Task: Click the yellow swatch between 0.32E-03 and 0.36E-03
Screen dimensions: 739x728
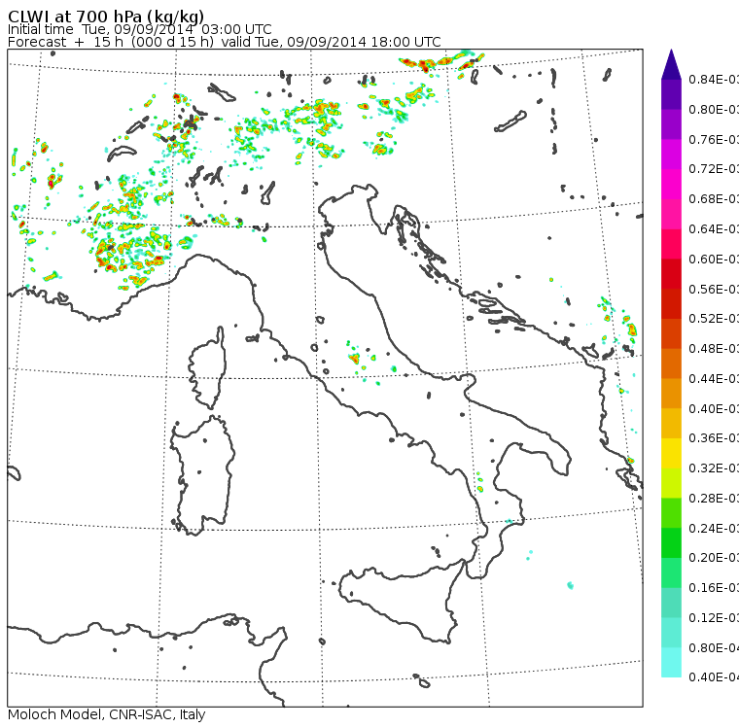Action: coord(671,453)
